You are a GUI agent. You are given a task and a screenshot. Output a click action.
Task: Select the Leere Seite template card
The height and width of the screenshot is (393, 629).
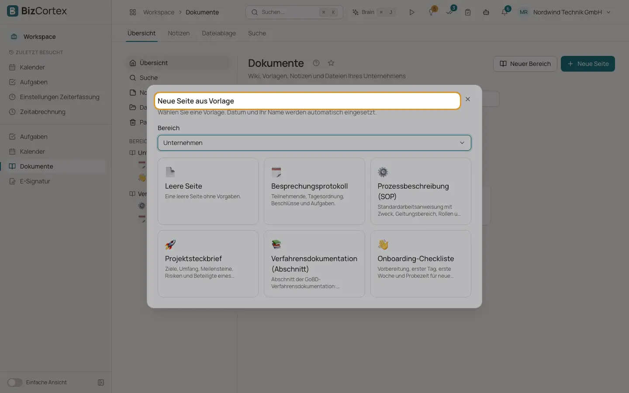point(208,191)
